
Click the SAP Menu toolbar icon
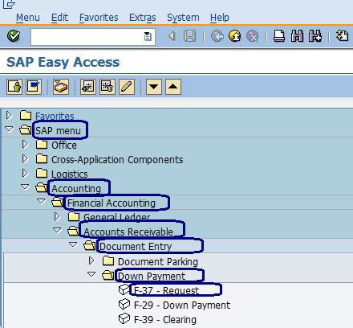tap(34, 87)
